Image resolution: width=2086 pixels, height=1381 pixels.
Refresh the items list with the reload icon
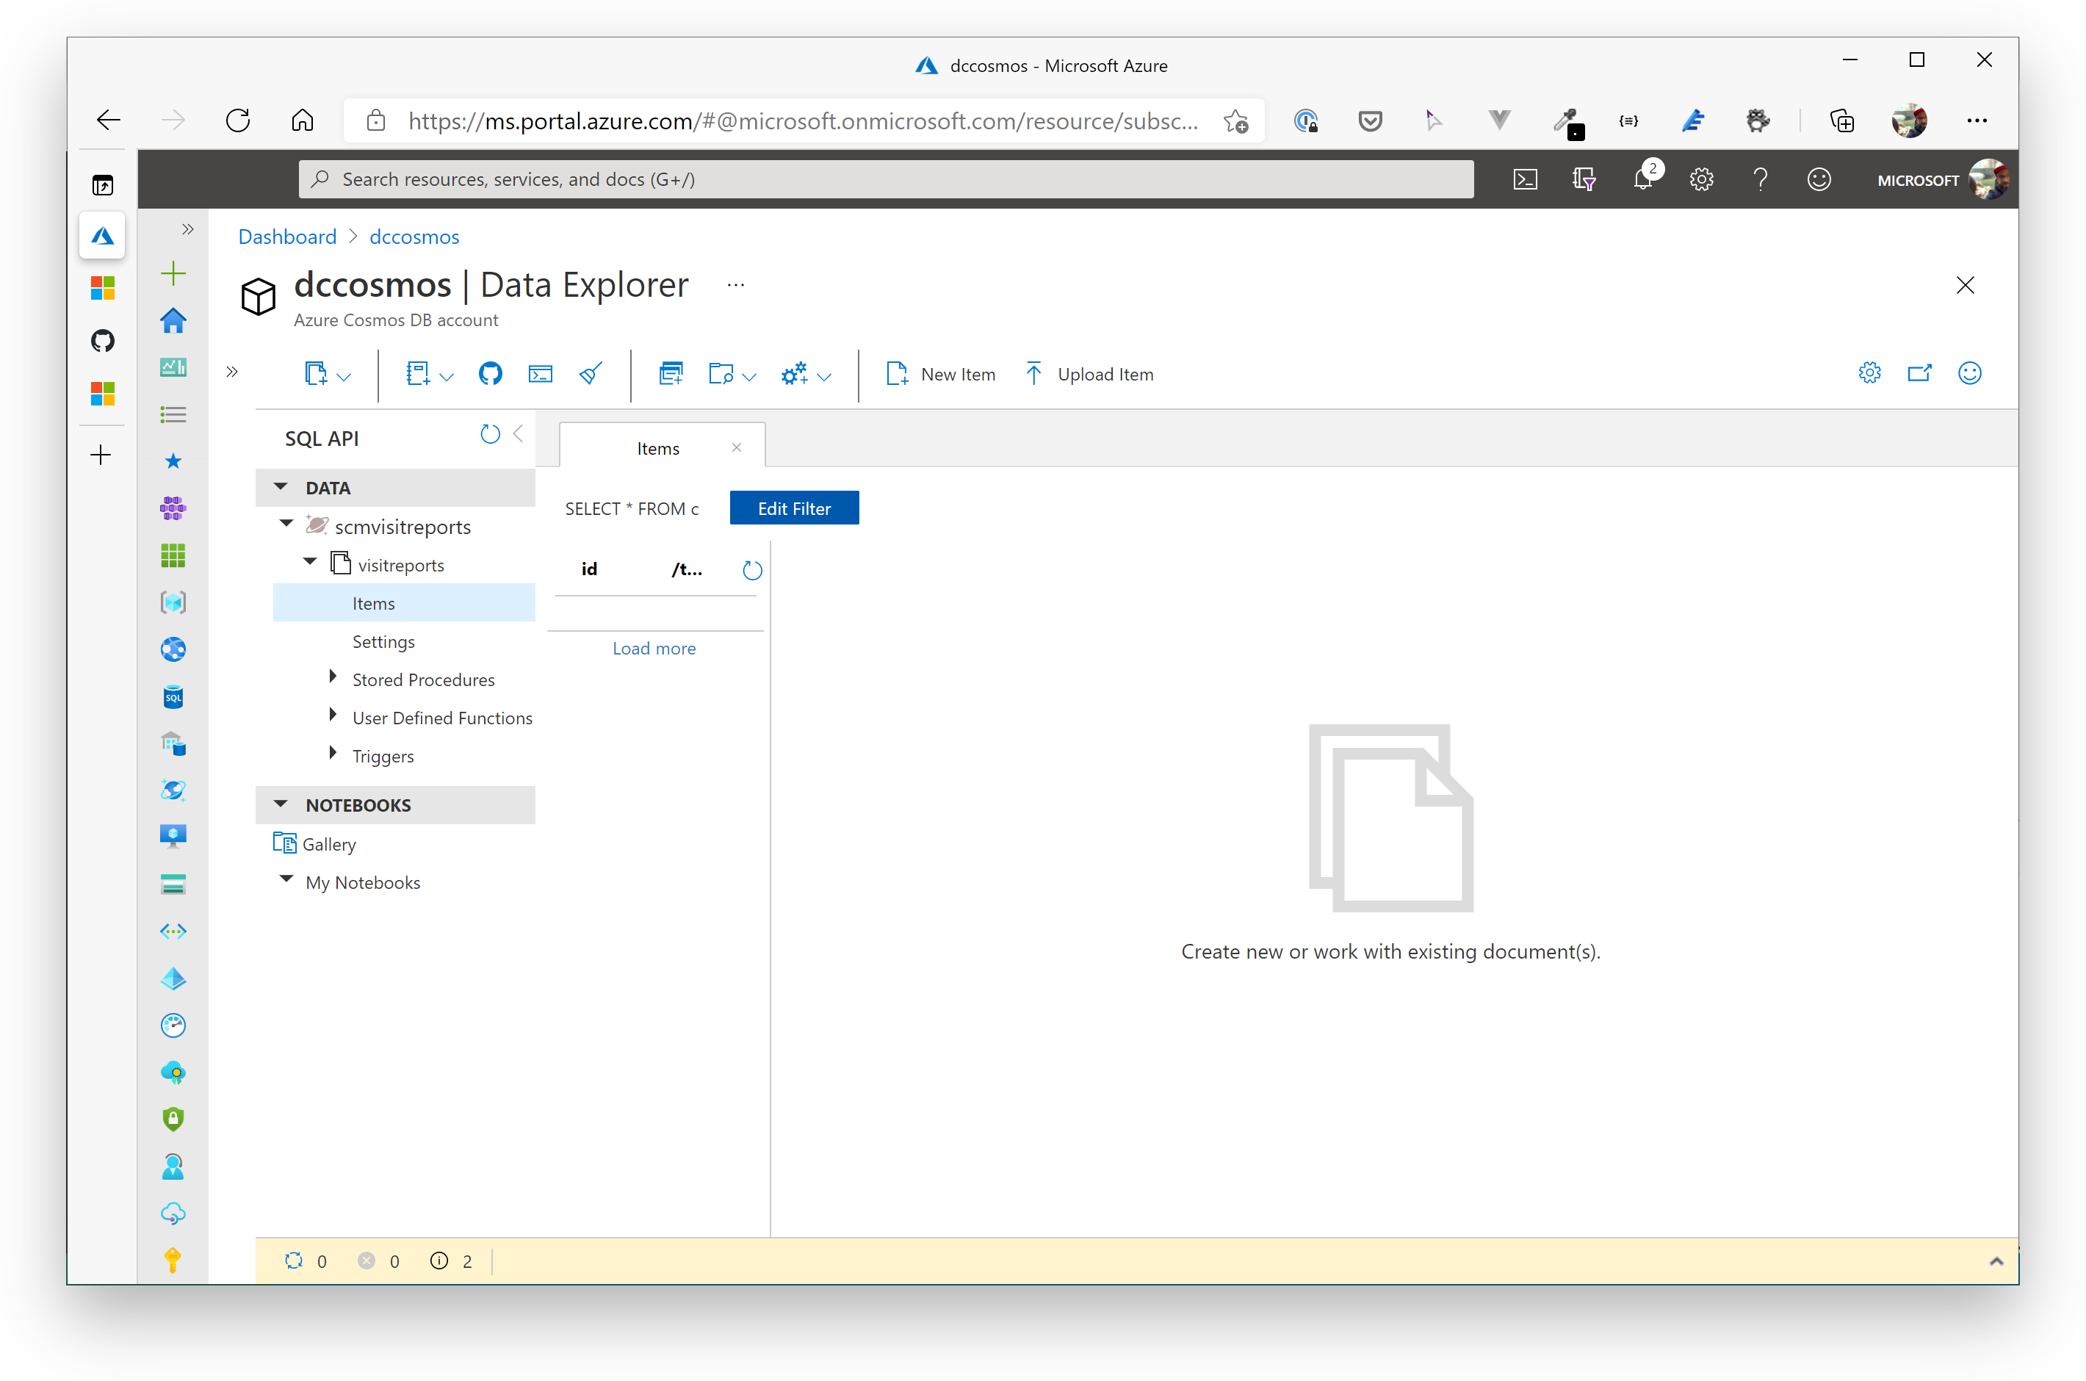(752, 570)
